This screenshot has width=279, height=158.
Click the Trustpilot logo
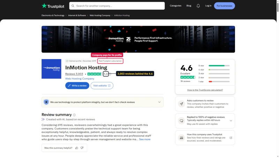tap(53, 6)
